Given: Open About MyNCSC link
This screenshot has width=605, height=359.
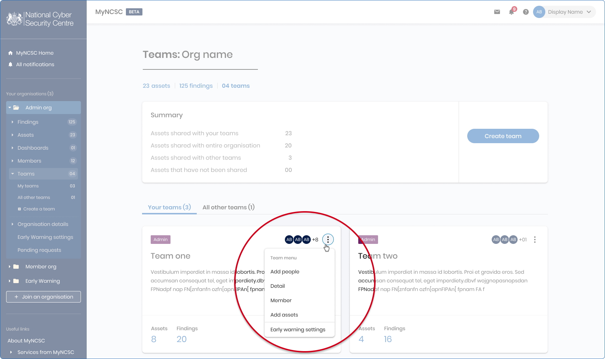Looking at the screenshot, I should [26, 341].
